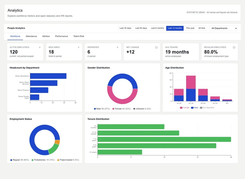Toggle Female legend in Gender Distribution
The width and height of the screenshot is (245, 179).
(122, 109)
